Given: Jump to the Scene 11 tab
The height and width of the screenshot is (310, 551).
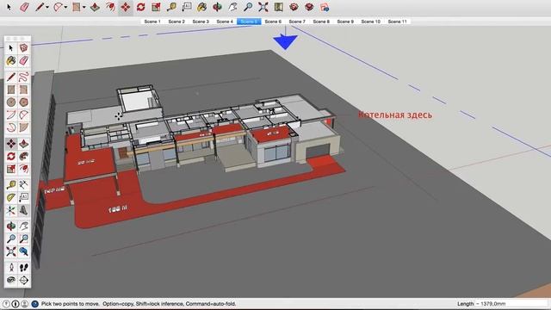Looking at the screenshot, I should [397, 22].
